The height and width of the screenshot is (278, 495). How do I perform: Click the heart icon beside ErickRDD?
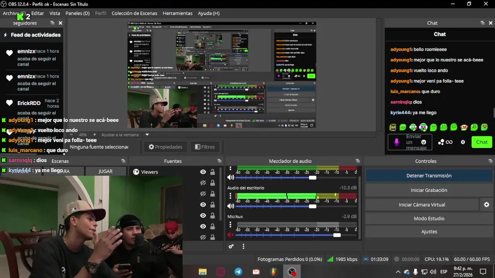(x=10, y=103)
